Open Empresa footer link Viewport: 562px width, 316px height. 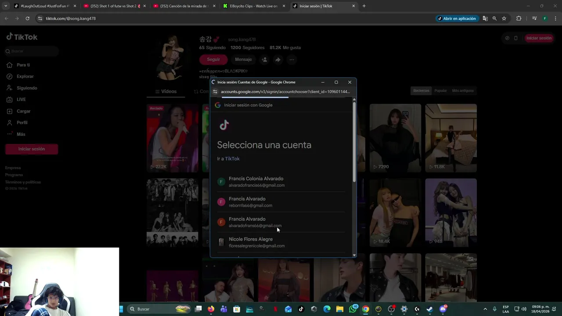tap(13, 168)
